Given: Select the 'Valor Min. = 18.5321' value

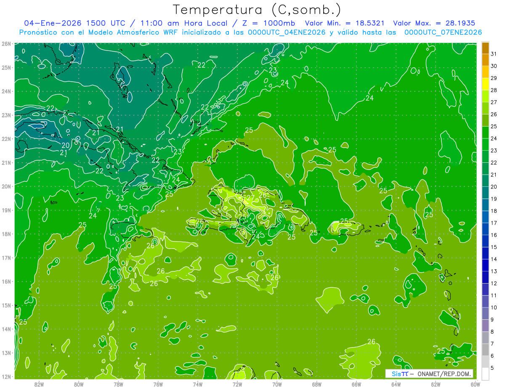Looking at the screenshot, I should [345, 23].
